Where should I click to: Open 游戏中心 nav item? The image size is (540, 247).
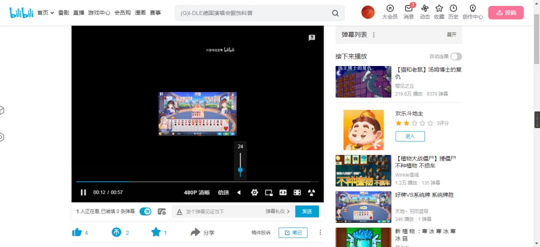tap(99, 12)
